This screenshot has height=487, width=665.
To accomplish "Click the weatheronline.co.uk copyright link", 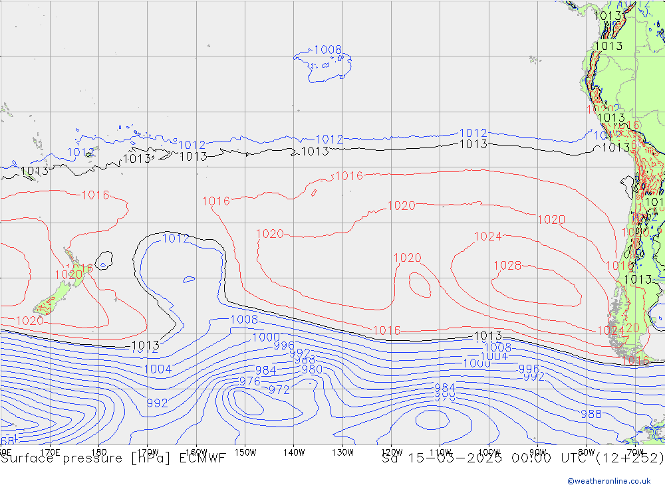I will [x=608, y=481].
